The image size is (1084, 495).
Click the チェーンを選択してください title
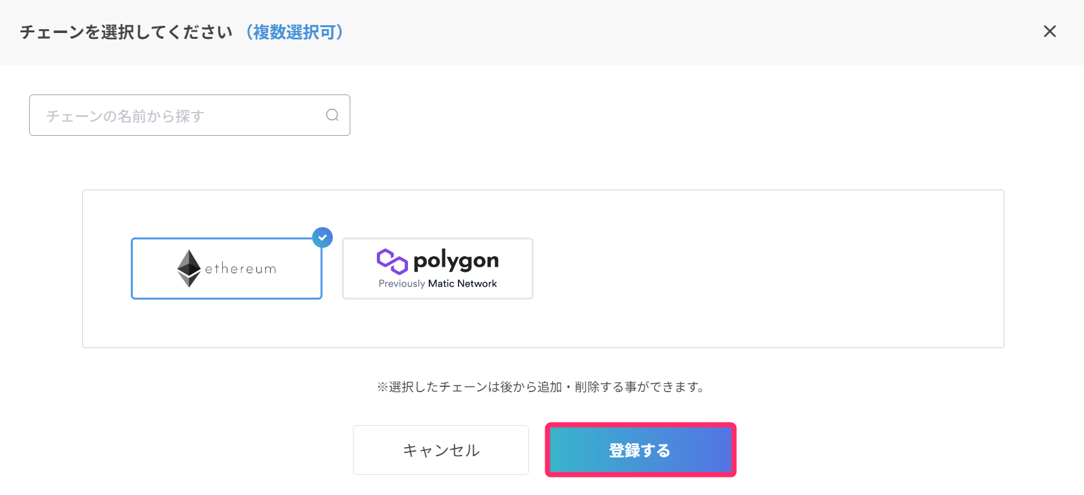tap(126, 32)
